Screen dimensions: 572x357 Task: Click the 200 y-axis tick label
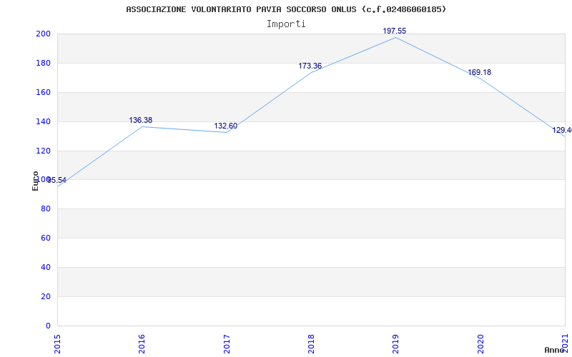(43, 34)
